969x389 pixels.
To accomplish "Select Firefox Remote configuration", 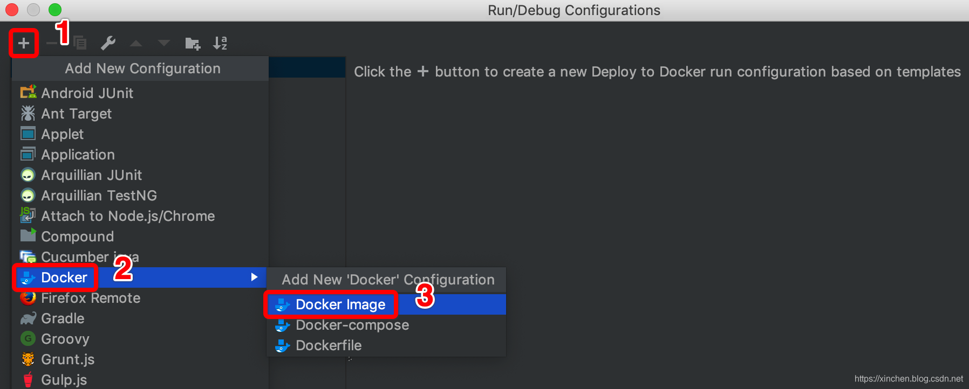I will click(91, 298).
